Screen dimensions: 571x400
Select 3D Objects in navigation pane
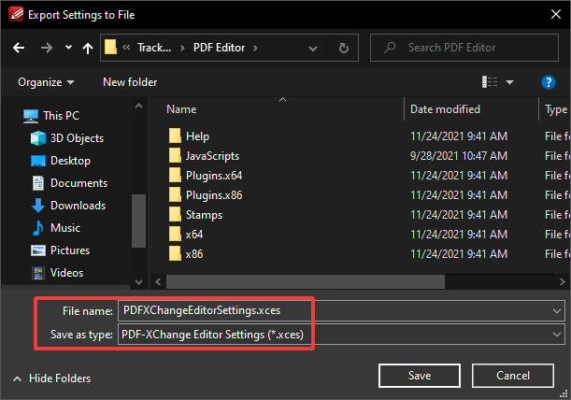click(x=78, y=138)
